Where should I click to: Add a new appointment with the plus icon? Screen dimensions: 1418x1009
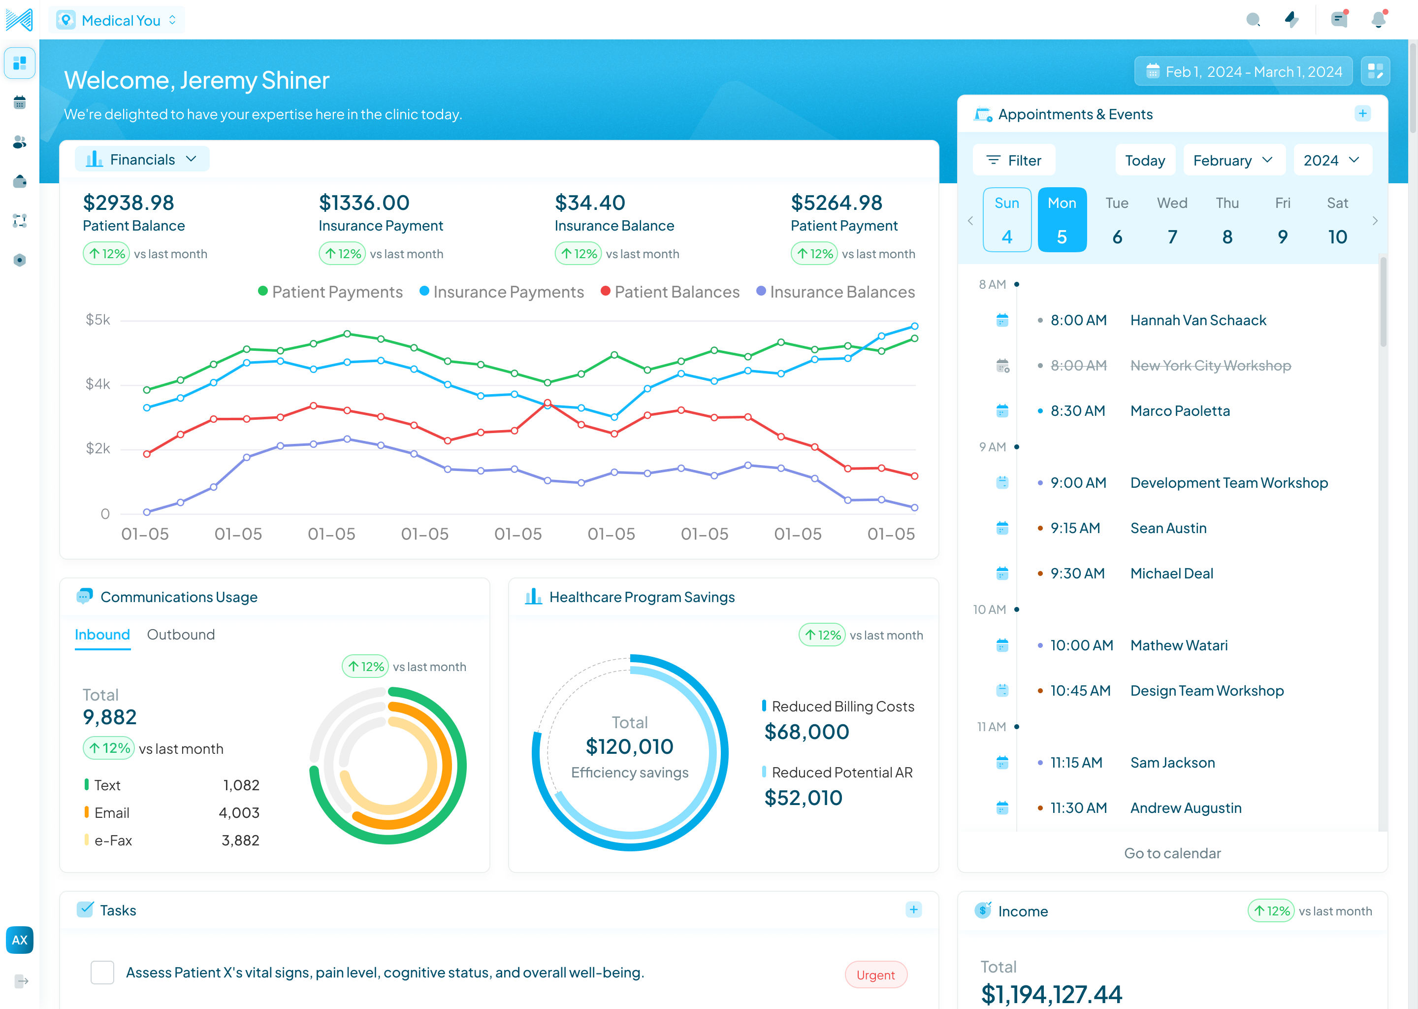coord(1362,114)
